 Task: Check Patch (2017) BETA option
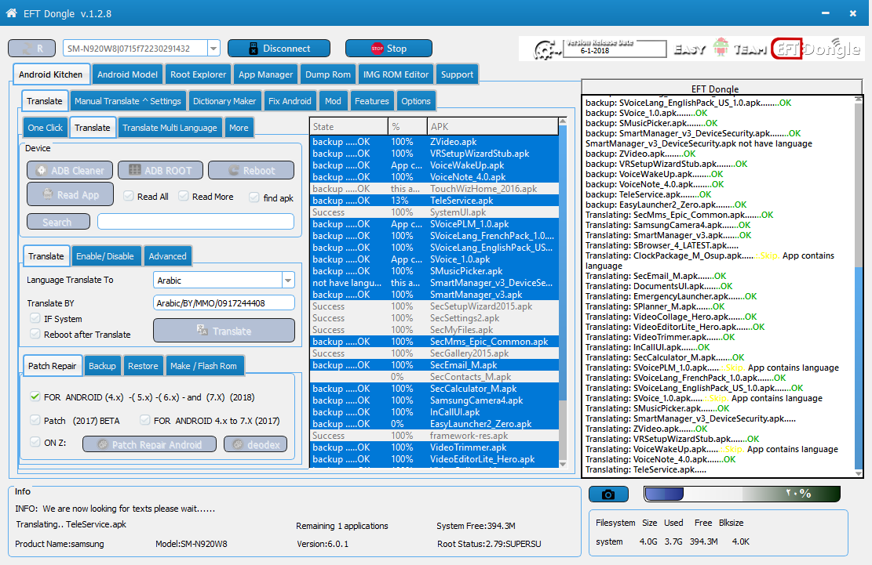pos(35,419)
